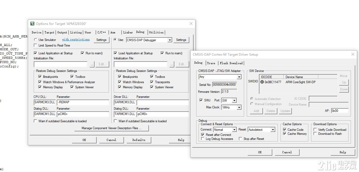Toggle simulator Load Application at Startup
Screen dimensions: 359x172
(x=36, y=53)
